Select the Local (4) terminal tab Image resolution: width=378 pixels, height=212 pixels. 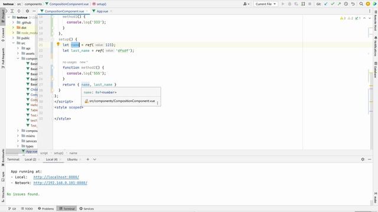[x=51, y=160]
